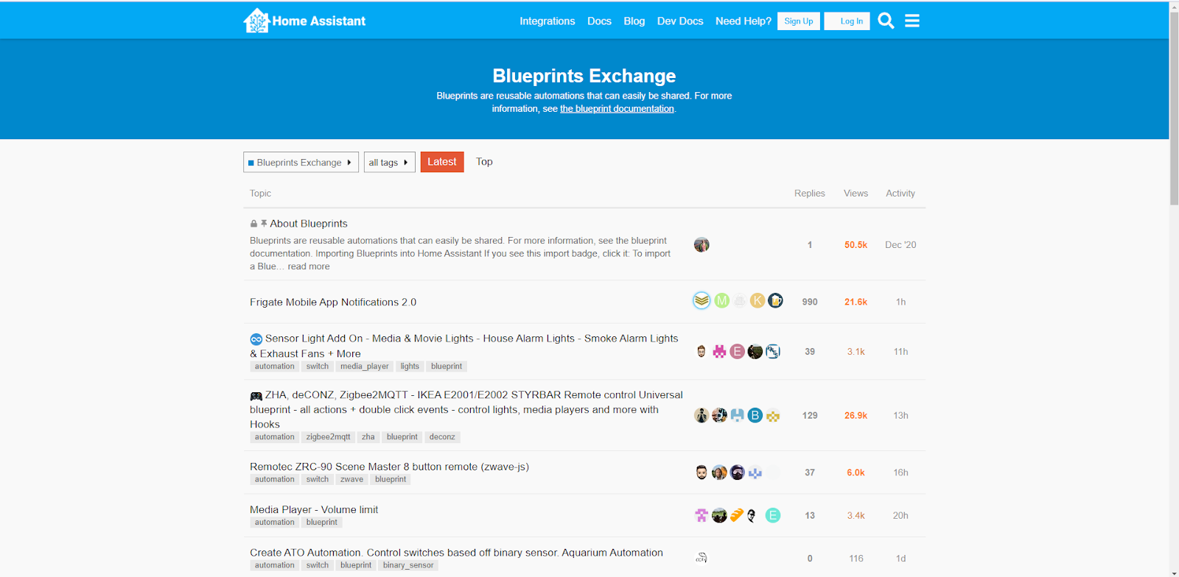Click the green M avatar in Frigate row
Viewport: 1179px width, 577px height.
(721, 300)
